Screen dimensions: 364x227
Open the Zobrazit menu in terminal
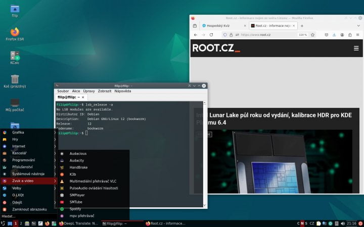coord(105,91)
